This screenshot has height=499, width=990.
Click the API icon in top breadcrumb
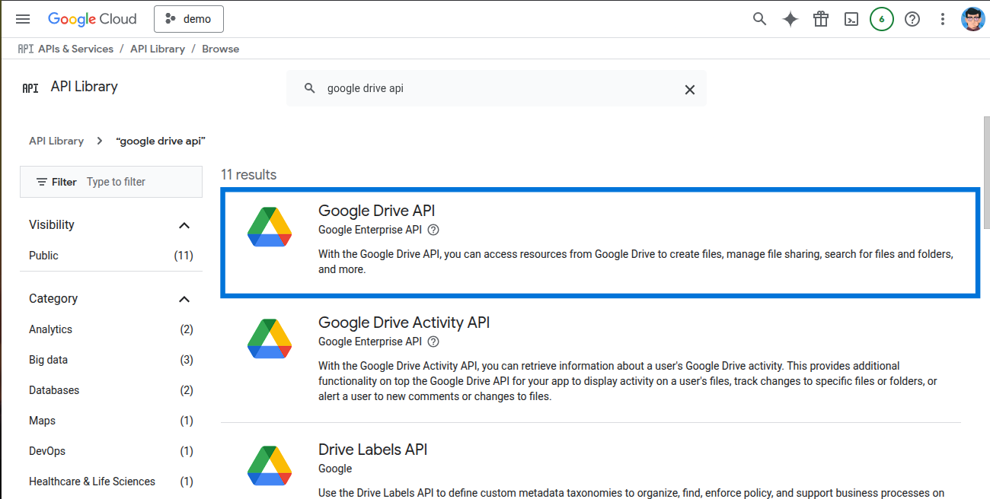26,49
